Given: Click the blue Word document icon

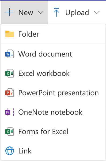Looking at the screenshot, I should click(x=10, y=54).
